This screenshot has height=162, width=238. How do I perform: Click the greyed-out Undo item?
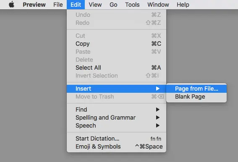click(x=116, y=15)
